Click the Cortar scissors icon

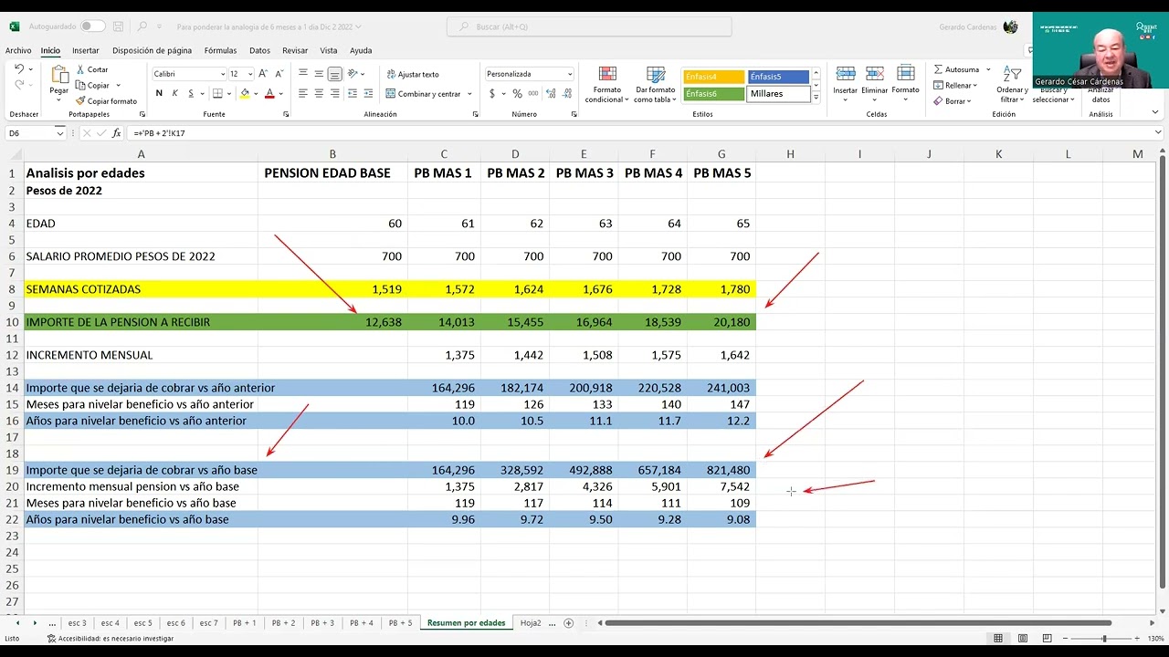(x=81, y=69)
